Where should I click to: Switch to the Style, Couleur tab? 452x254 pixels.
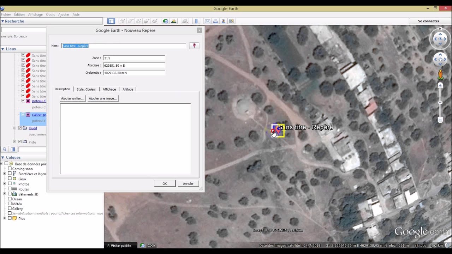[86, 89]
